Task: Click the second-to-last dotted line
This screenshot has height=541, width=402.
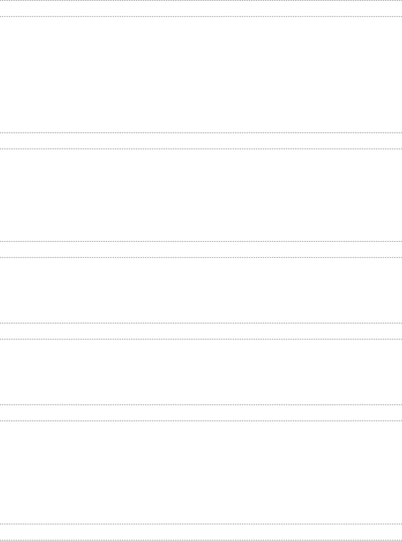Action: pyautogui.click(x=201, y=524)
